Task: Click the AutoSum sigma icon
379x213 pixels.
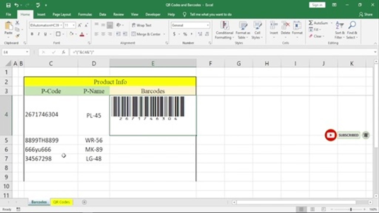Action: (311, 23)
